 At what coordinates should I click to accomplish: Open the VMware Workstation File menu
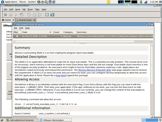[x=6, y=9]
